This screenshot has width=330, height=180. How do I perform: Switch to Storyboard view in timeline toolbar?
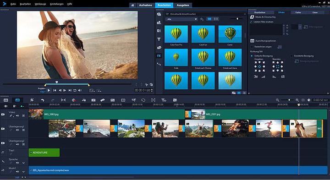pos(6,100)
